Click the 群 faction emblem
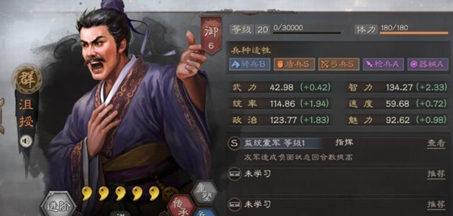The height and width of the screenshot is (216, 453). 27,79
